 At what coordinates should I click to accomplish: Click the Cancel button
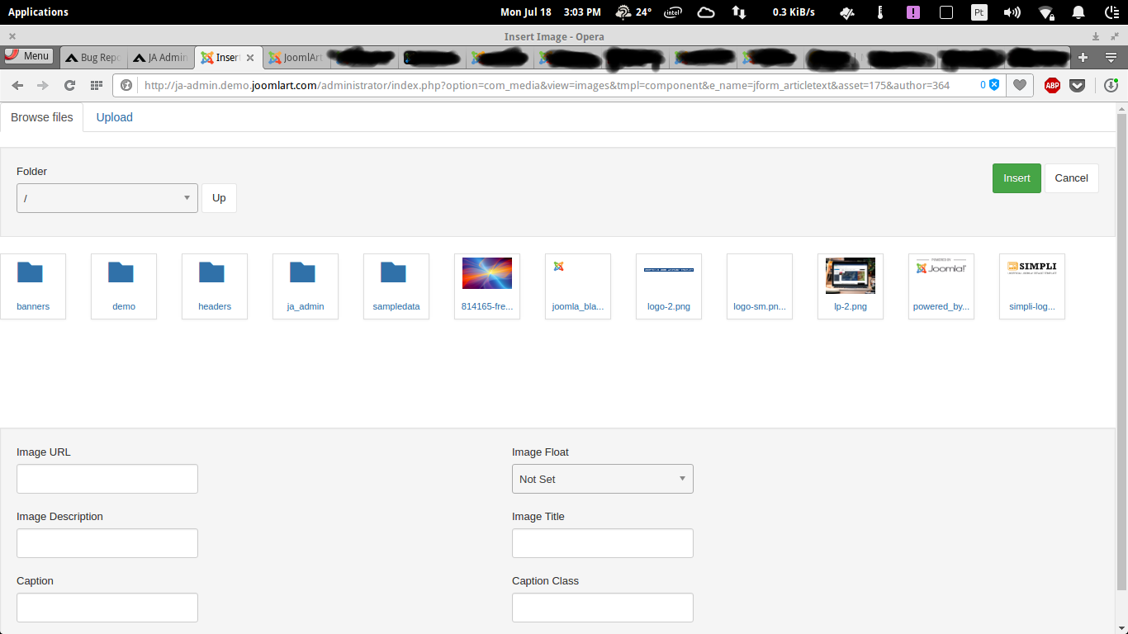click(x=1072, y=178)
